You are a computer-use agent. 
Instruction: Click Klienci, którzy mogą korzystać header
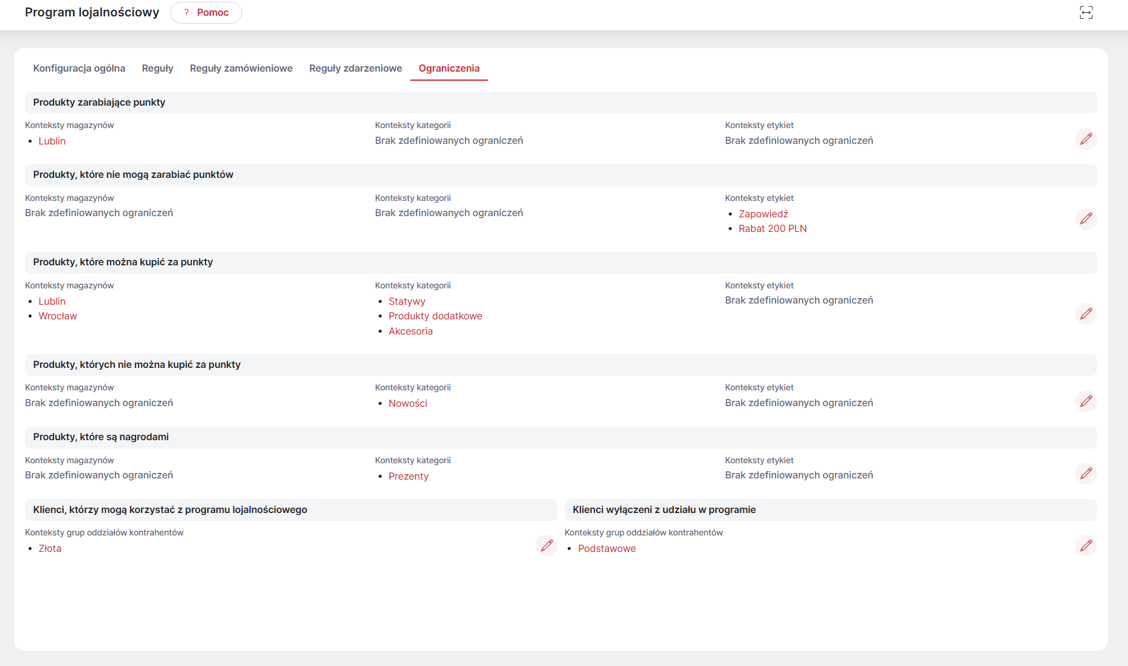[291, 510]
